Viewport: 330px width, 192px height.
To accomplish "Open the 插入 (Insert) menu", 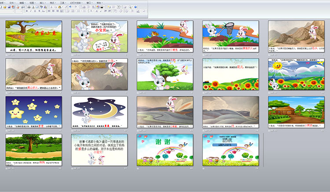I will [42, 3].
